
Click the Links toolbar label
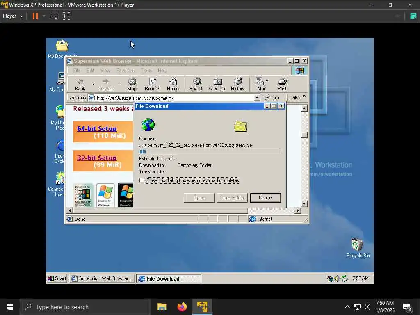pos(294,98)
